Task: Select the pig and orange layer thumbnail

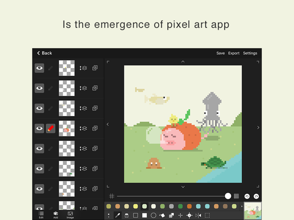Action: pyautogui.click(x=67, y=128)
